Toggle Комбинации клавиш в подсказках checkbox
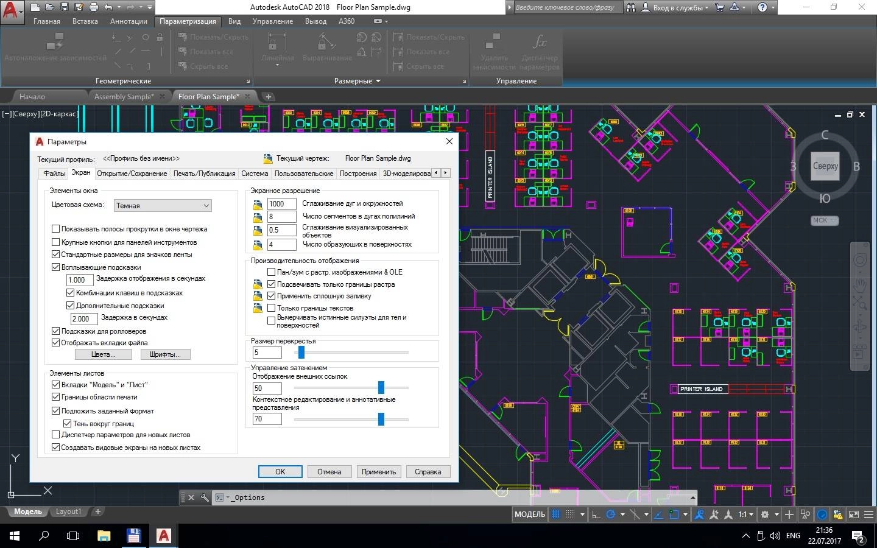This screenshot has height=548, width=877. tap(70, 293)
